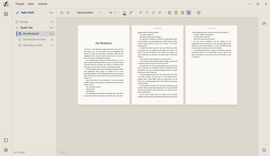Open the Merriweather font dropdown
Viewport: 270px width, 156px height.
pyautogui.click(x=89, y=12)
